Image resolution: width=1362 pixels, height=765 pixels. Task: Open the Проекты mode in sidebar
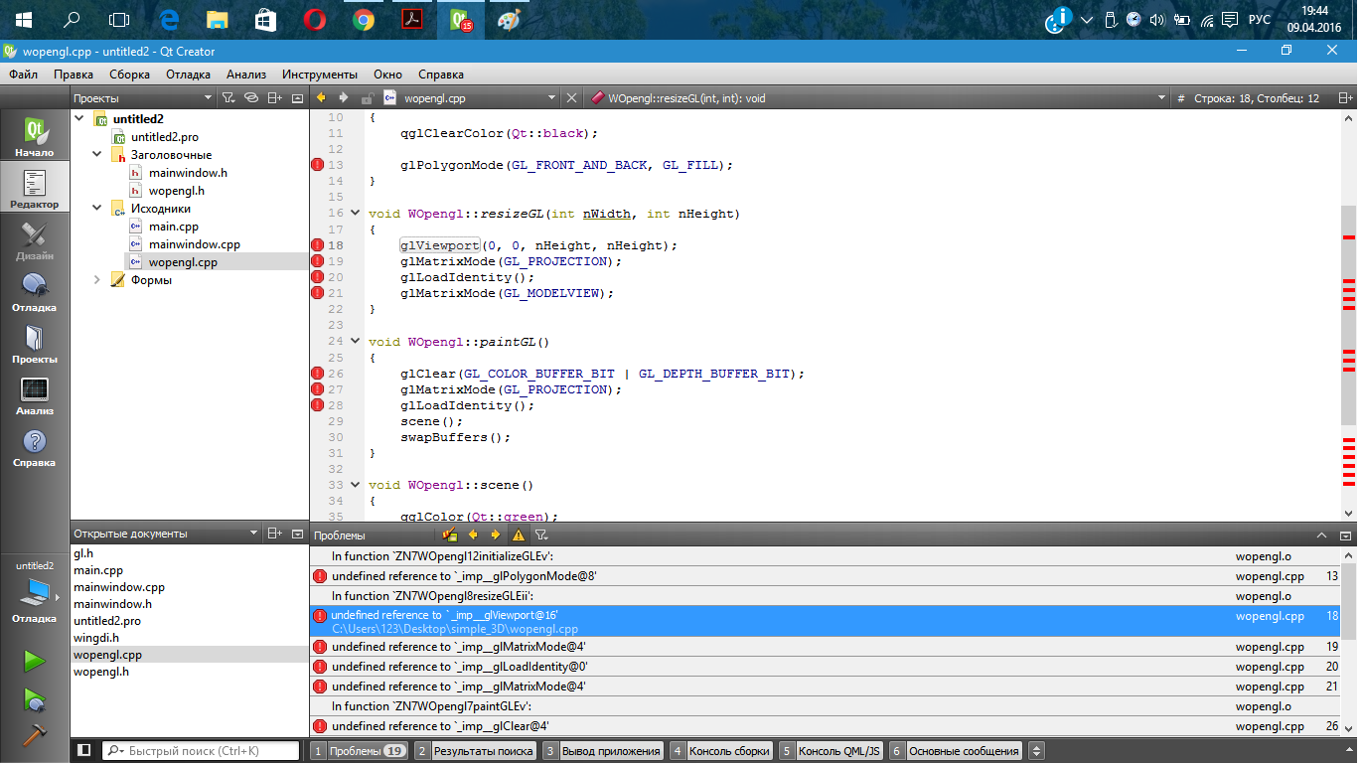[x=35, y=342]
